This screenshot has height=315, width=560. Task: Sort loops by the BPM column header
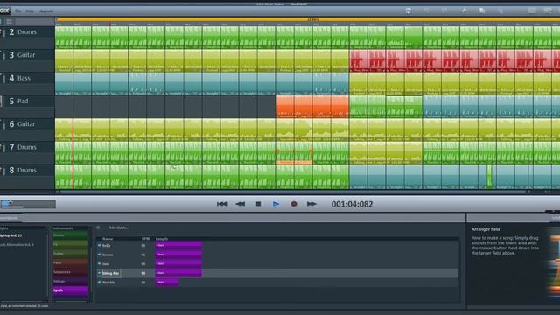(146, 239)
